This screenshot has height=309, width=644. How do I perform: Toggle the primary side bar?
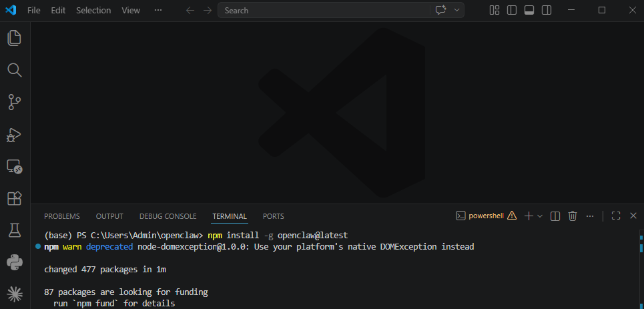[512, 10]
